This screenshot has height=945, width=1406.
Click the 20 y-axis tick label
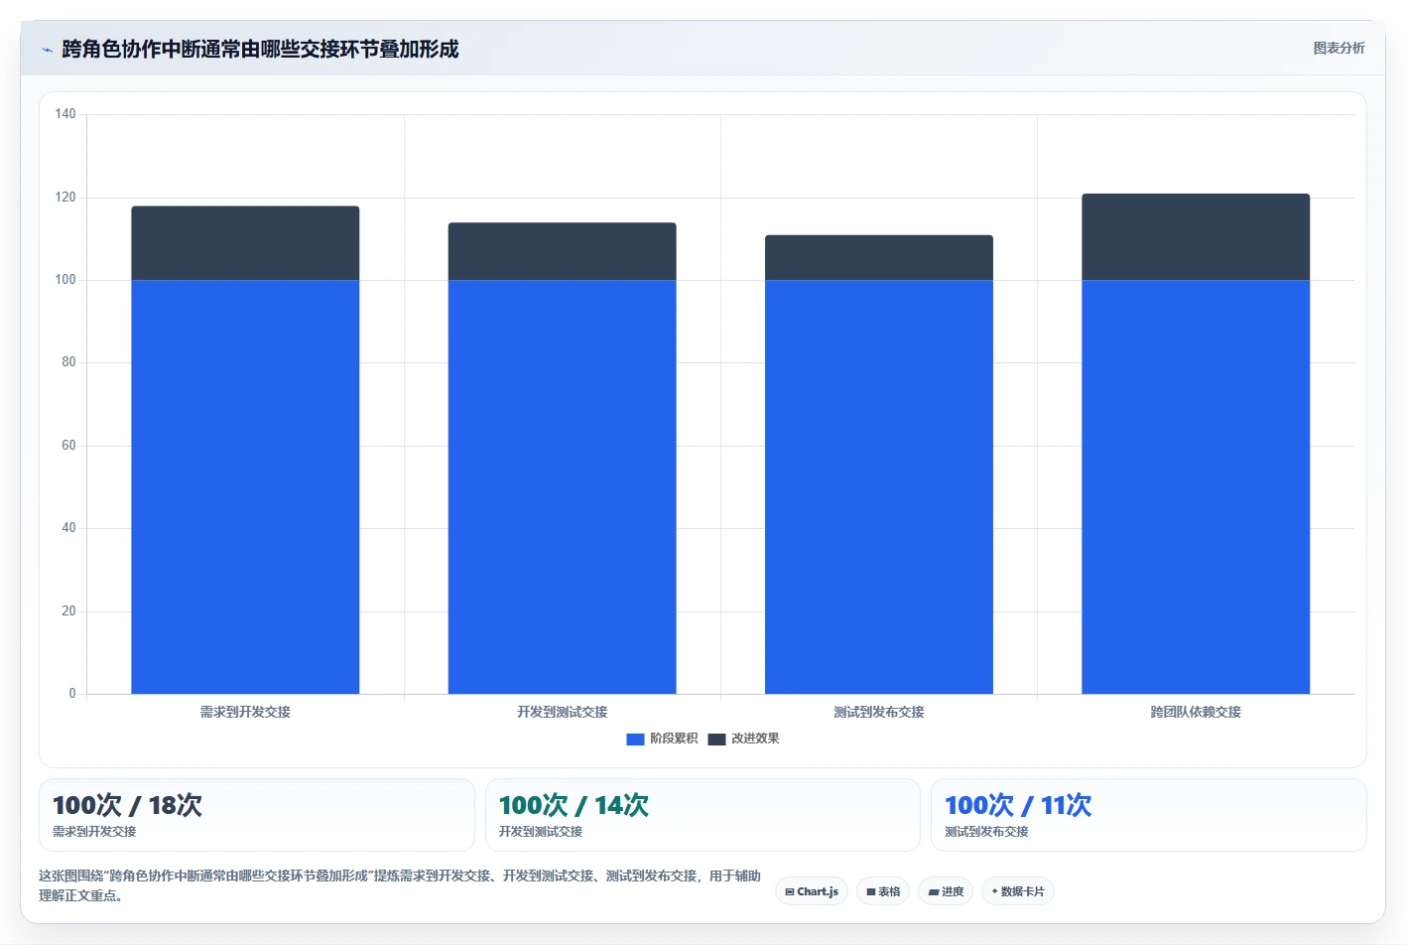(68, 611)
